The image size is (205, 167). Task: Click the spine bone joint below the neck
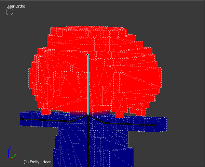[87, 148]
